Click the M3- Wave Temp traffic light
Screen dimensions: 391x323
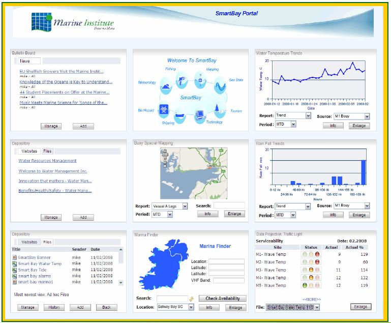click(311, 270)
